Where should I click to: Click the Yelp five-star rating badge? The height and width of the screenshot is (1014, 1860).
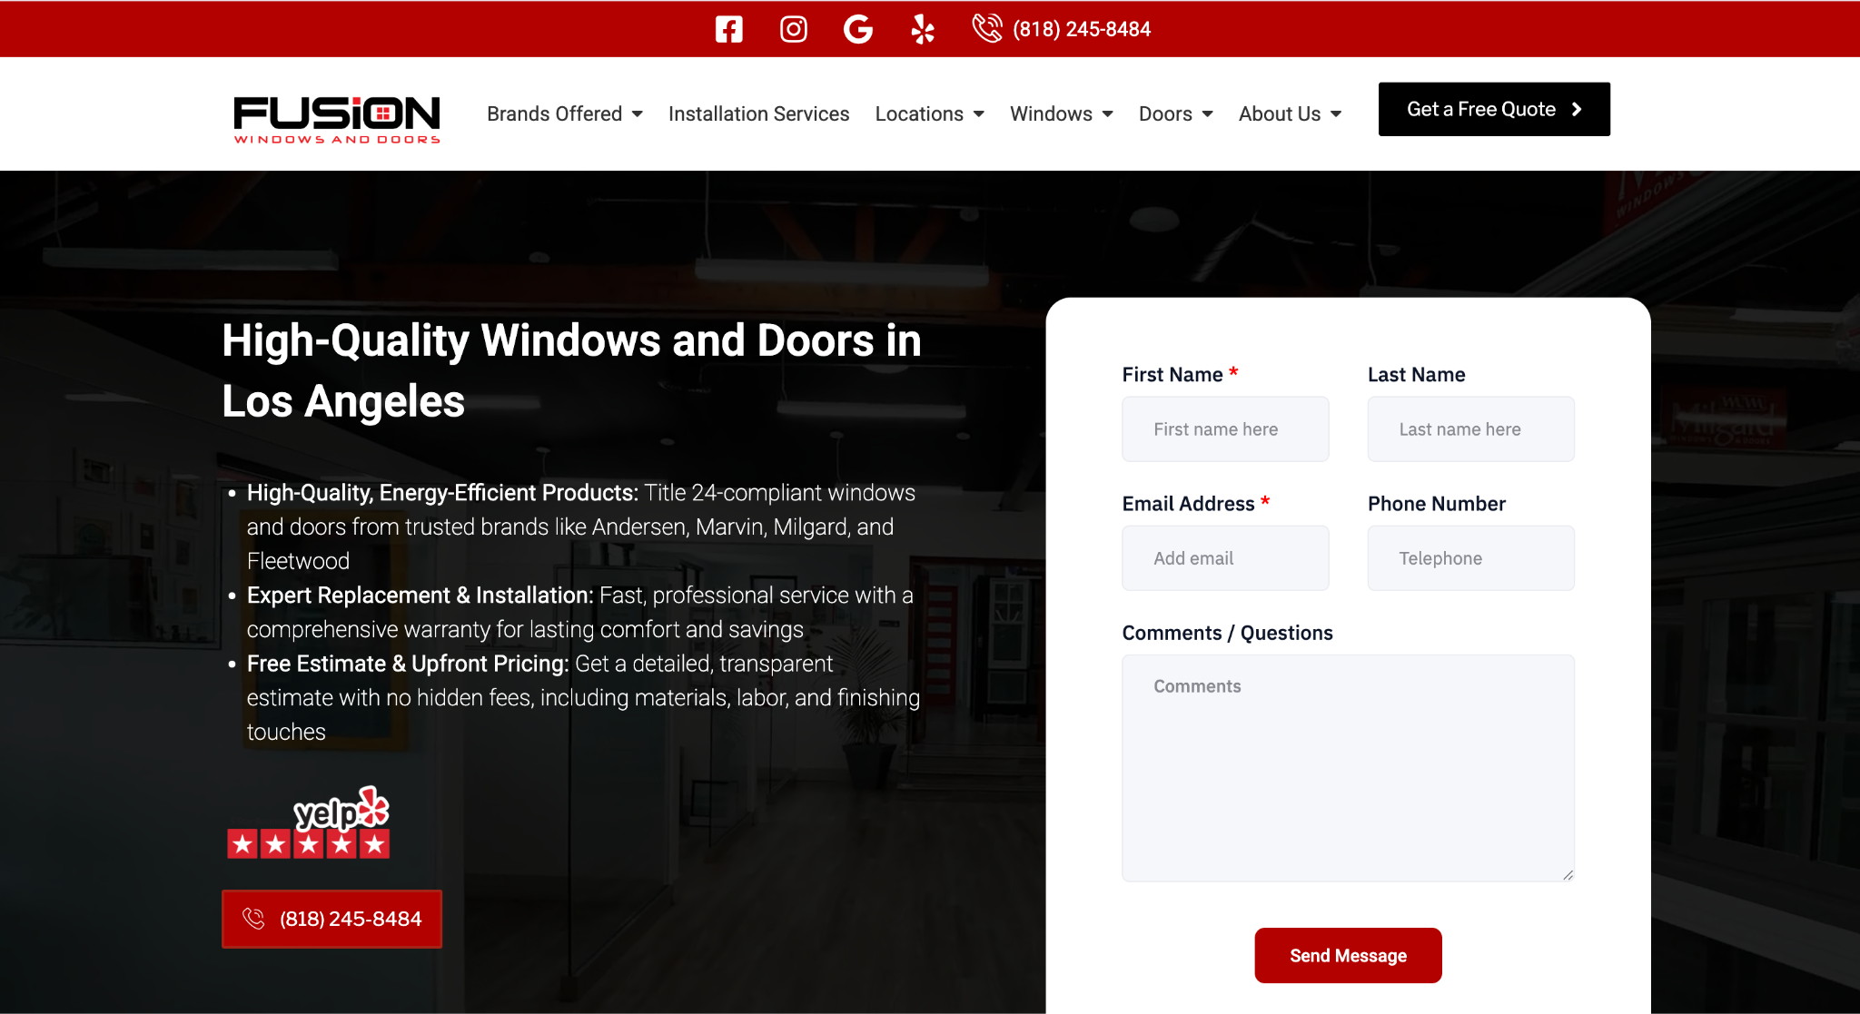pyautogui.click(x=309, y=822)
